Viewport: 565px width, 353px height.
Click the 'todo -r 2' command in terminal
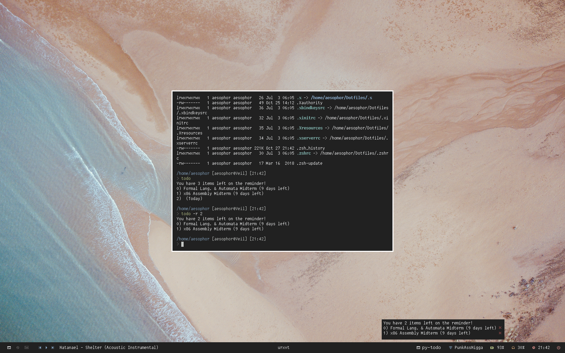(192, 213)
